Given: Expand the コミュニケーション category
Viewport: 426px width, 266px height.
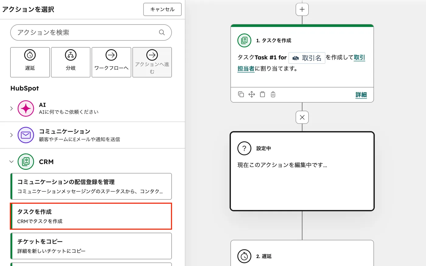Looking at the screenshot, I should (x=11, y=135).
